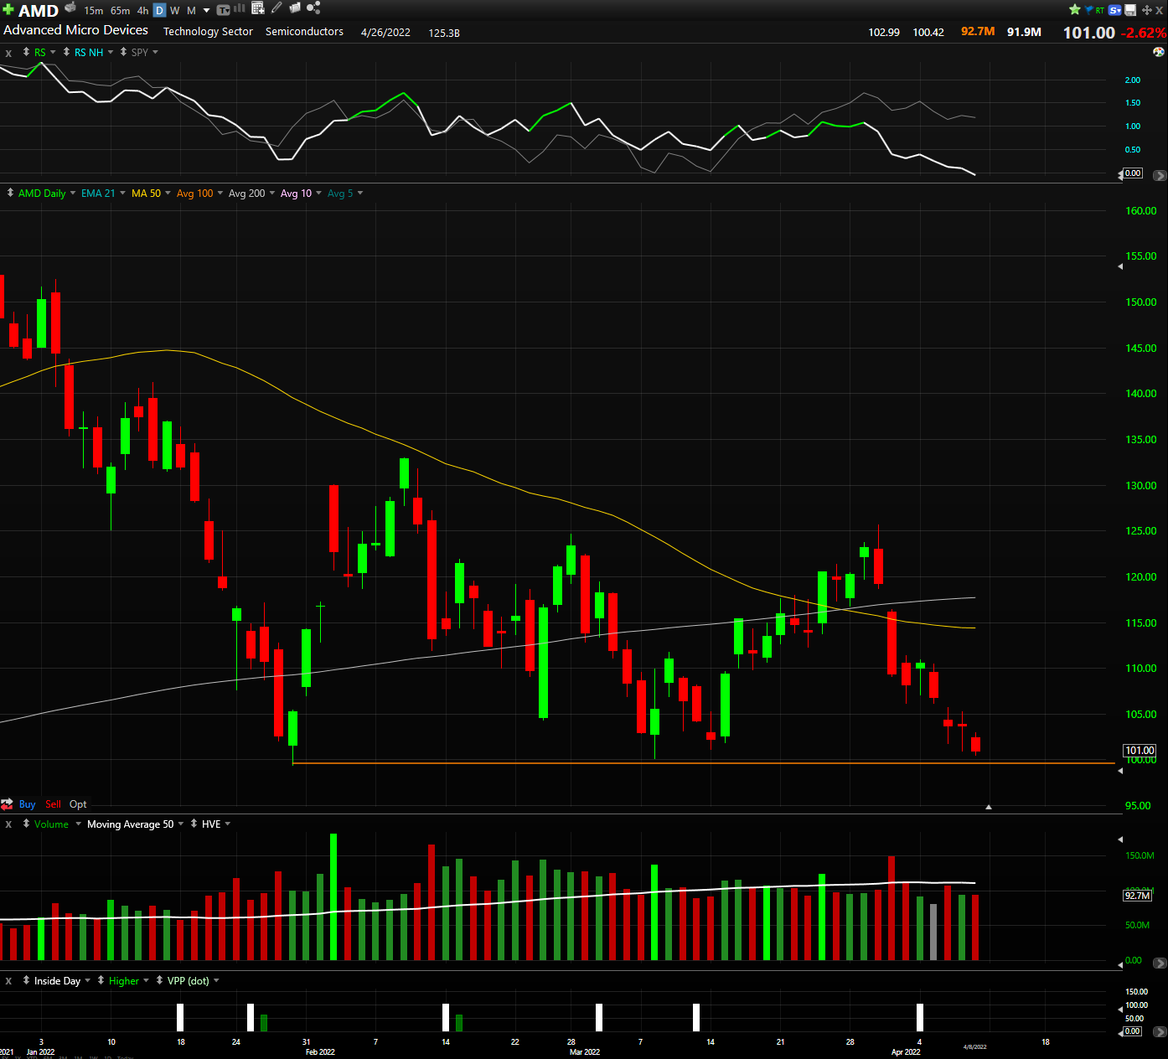Click the 101.00 price label on axis
The height and width of the screenshot is (1059, 1168).
click(1140, 751)
